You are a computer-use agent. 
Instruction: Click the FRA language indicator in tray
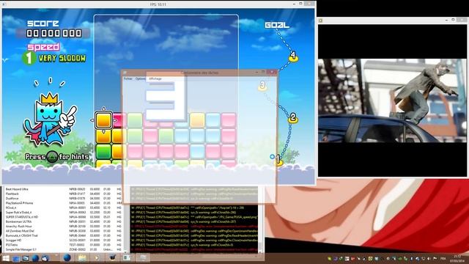pos(443,258)
